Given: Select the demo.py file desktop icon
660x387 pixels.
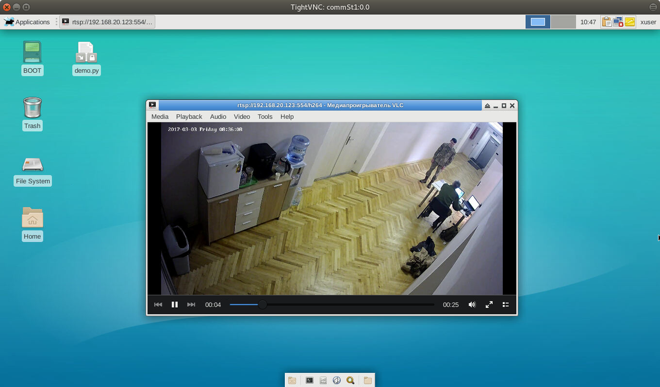Looking at the screenshot, I should (x=86, y=58).
